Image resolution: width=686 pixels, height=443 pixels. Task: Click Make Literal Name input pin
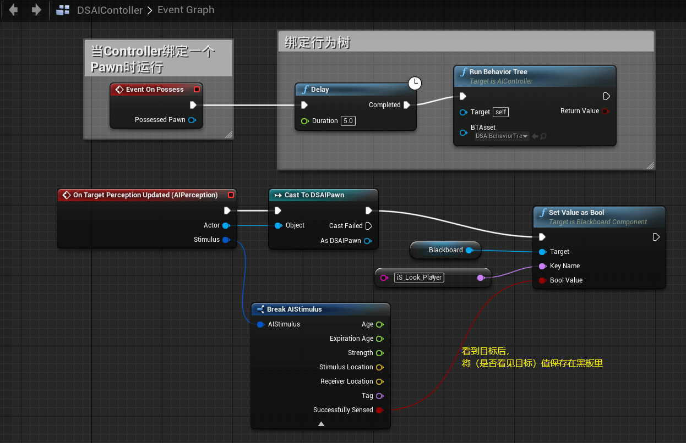pos(384,278)
